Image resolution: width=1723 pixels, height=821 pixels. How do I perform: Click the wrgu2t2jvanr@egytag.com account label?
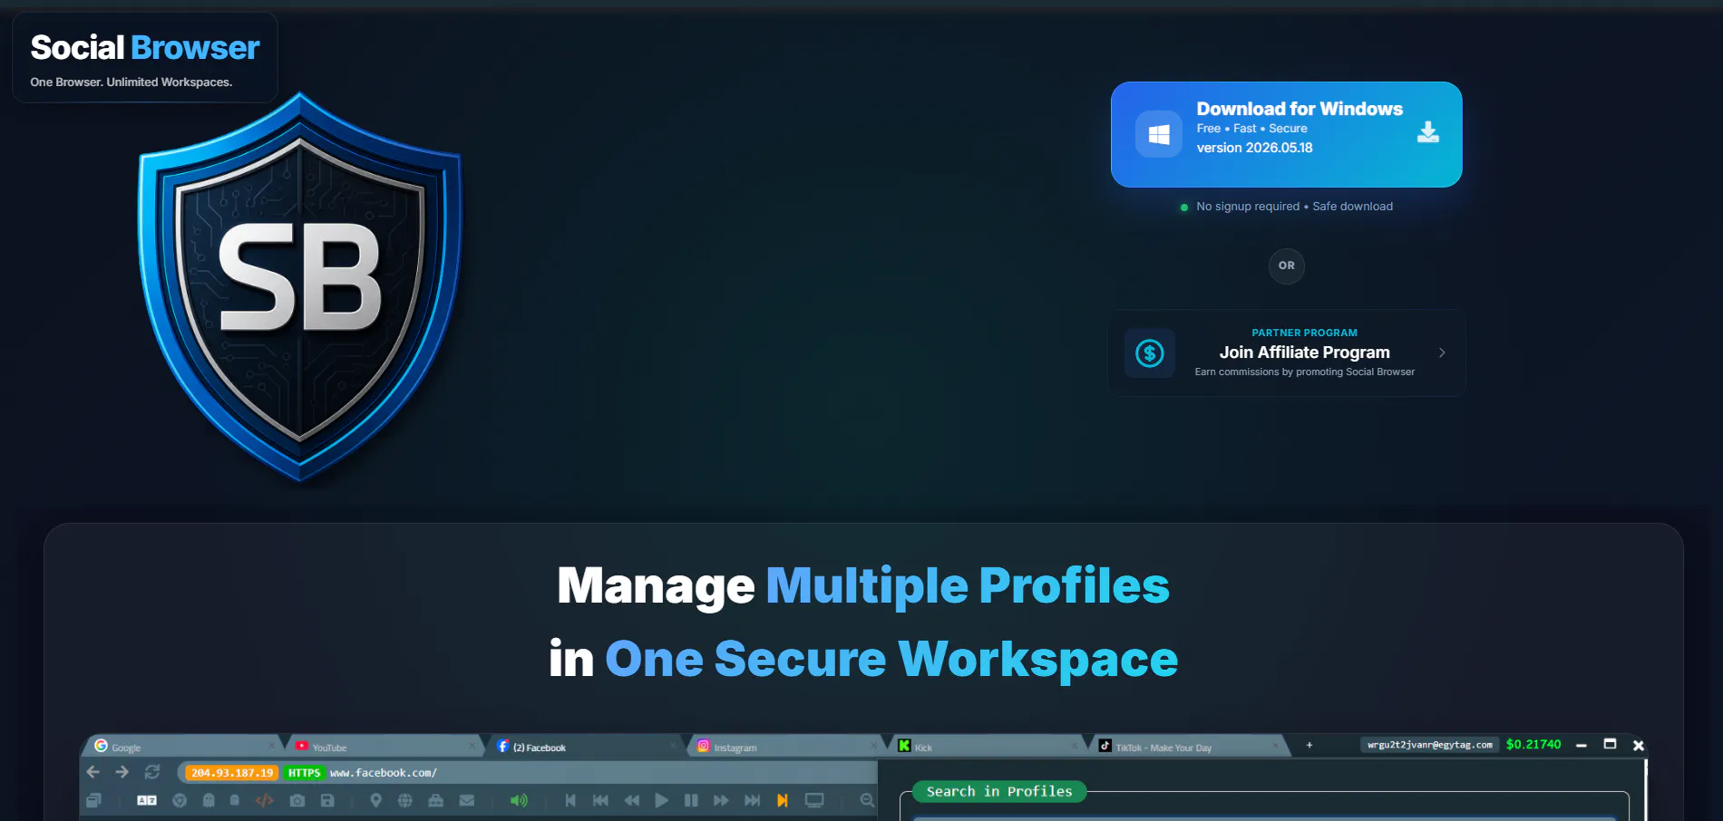point(1430,745)
